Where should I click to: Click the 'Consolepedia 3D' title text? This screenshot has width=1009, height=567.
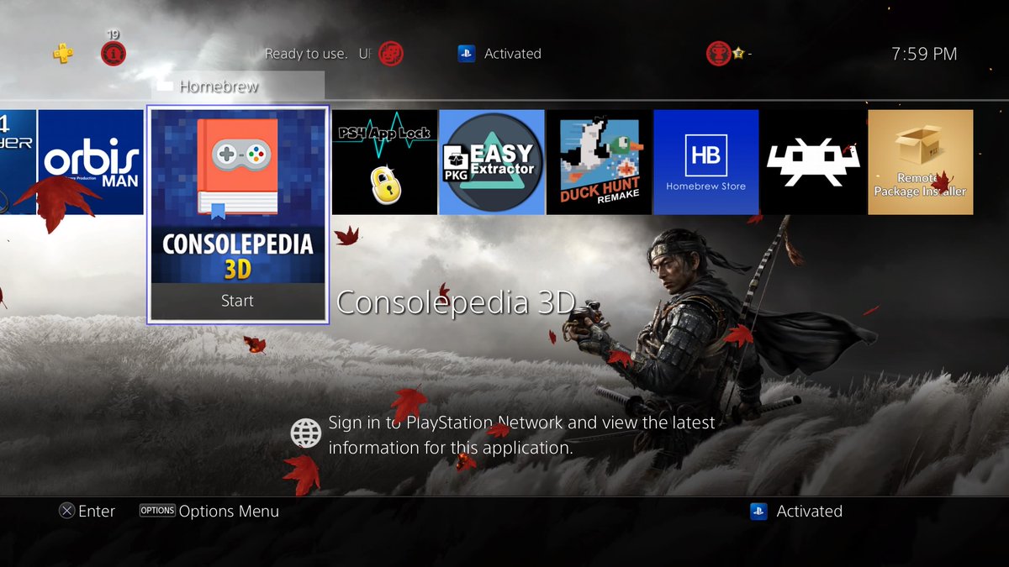456,303
